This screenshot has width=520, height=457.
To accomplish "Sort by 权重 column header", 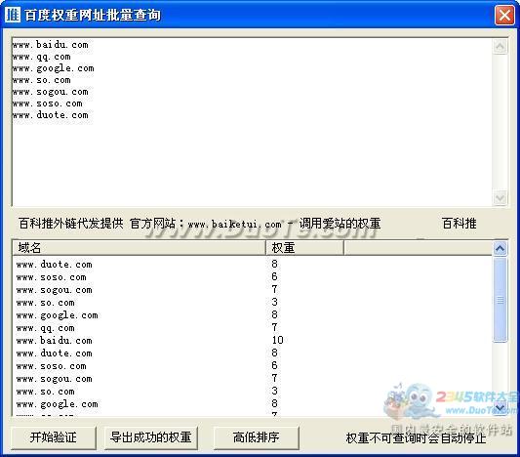I will point(304,248).
